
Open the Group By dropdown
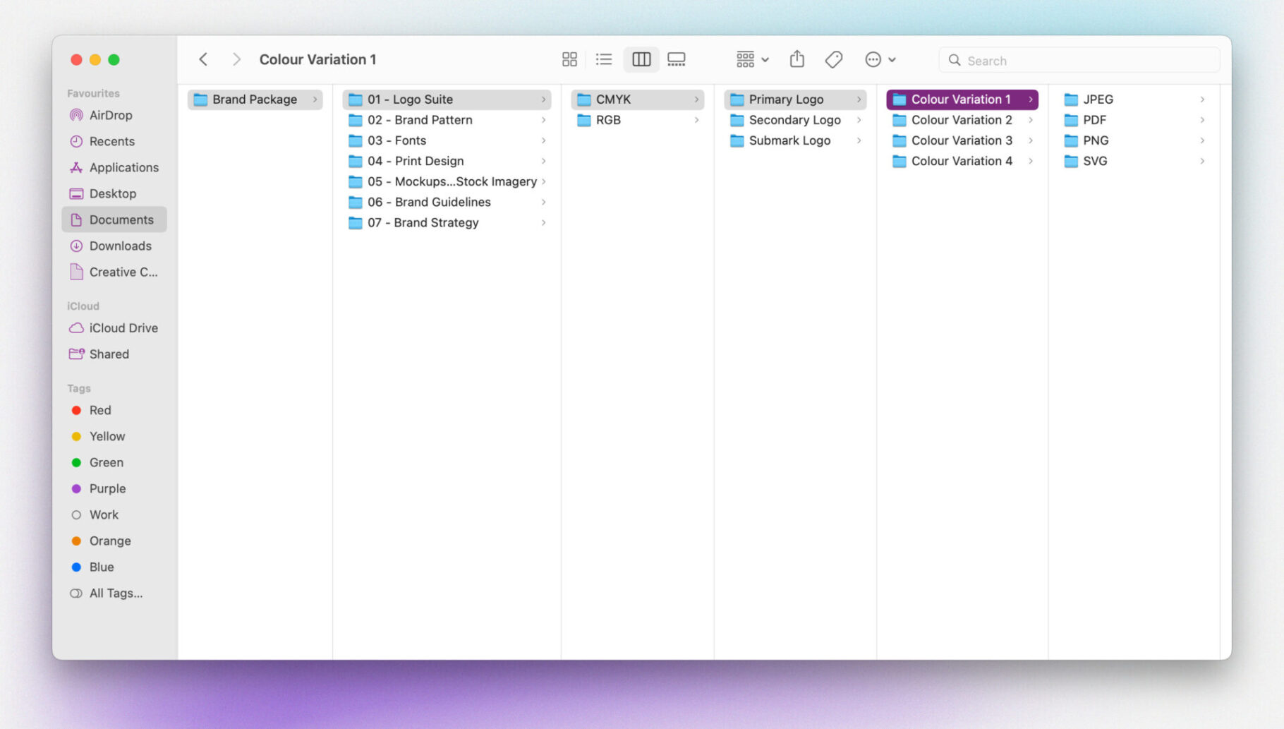tap(752, 59)
